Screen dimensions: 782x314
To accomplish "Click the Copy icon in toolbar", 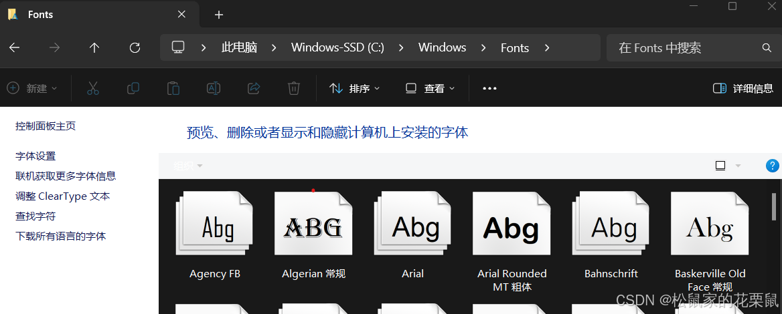I will click(133, 88).
